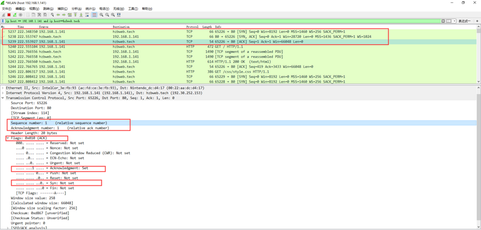Open the 工具(T) menu

tap(133, 8)
